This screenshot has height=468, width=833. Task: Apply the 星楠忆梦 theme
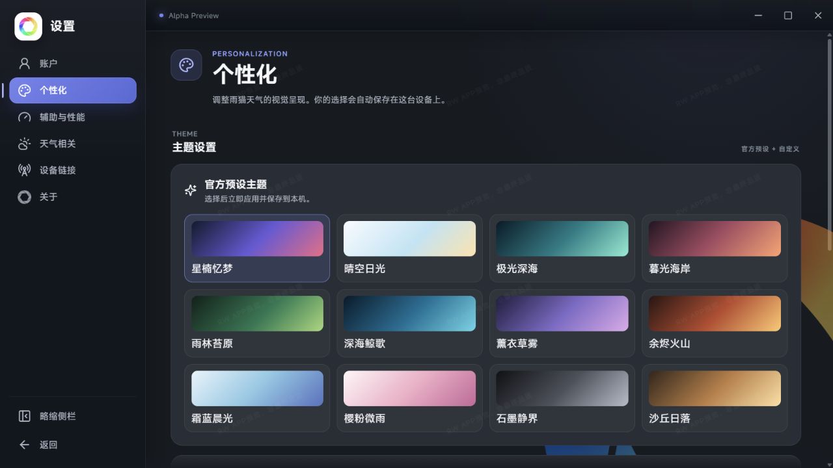click(257, 248)
